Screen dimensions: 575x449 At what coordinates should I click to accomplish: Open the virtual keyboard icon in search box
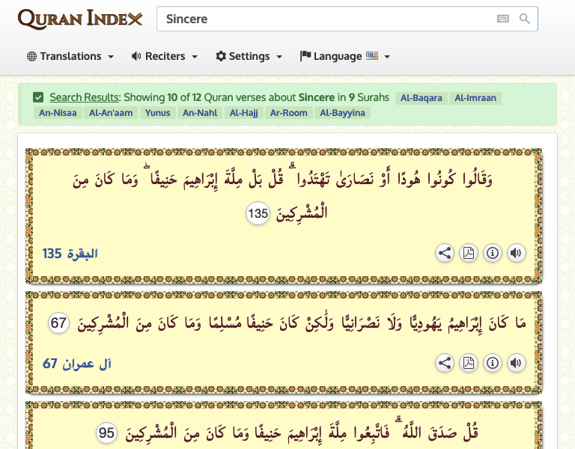503,18
